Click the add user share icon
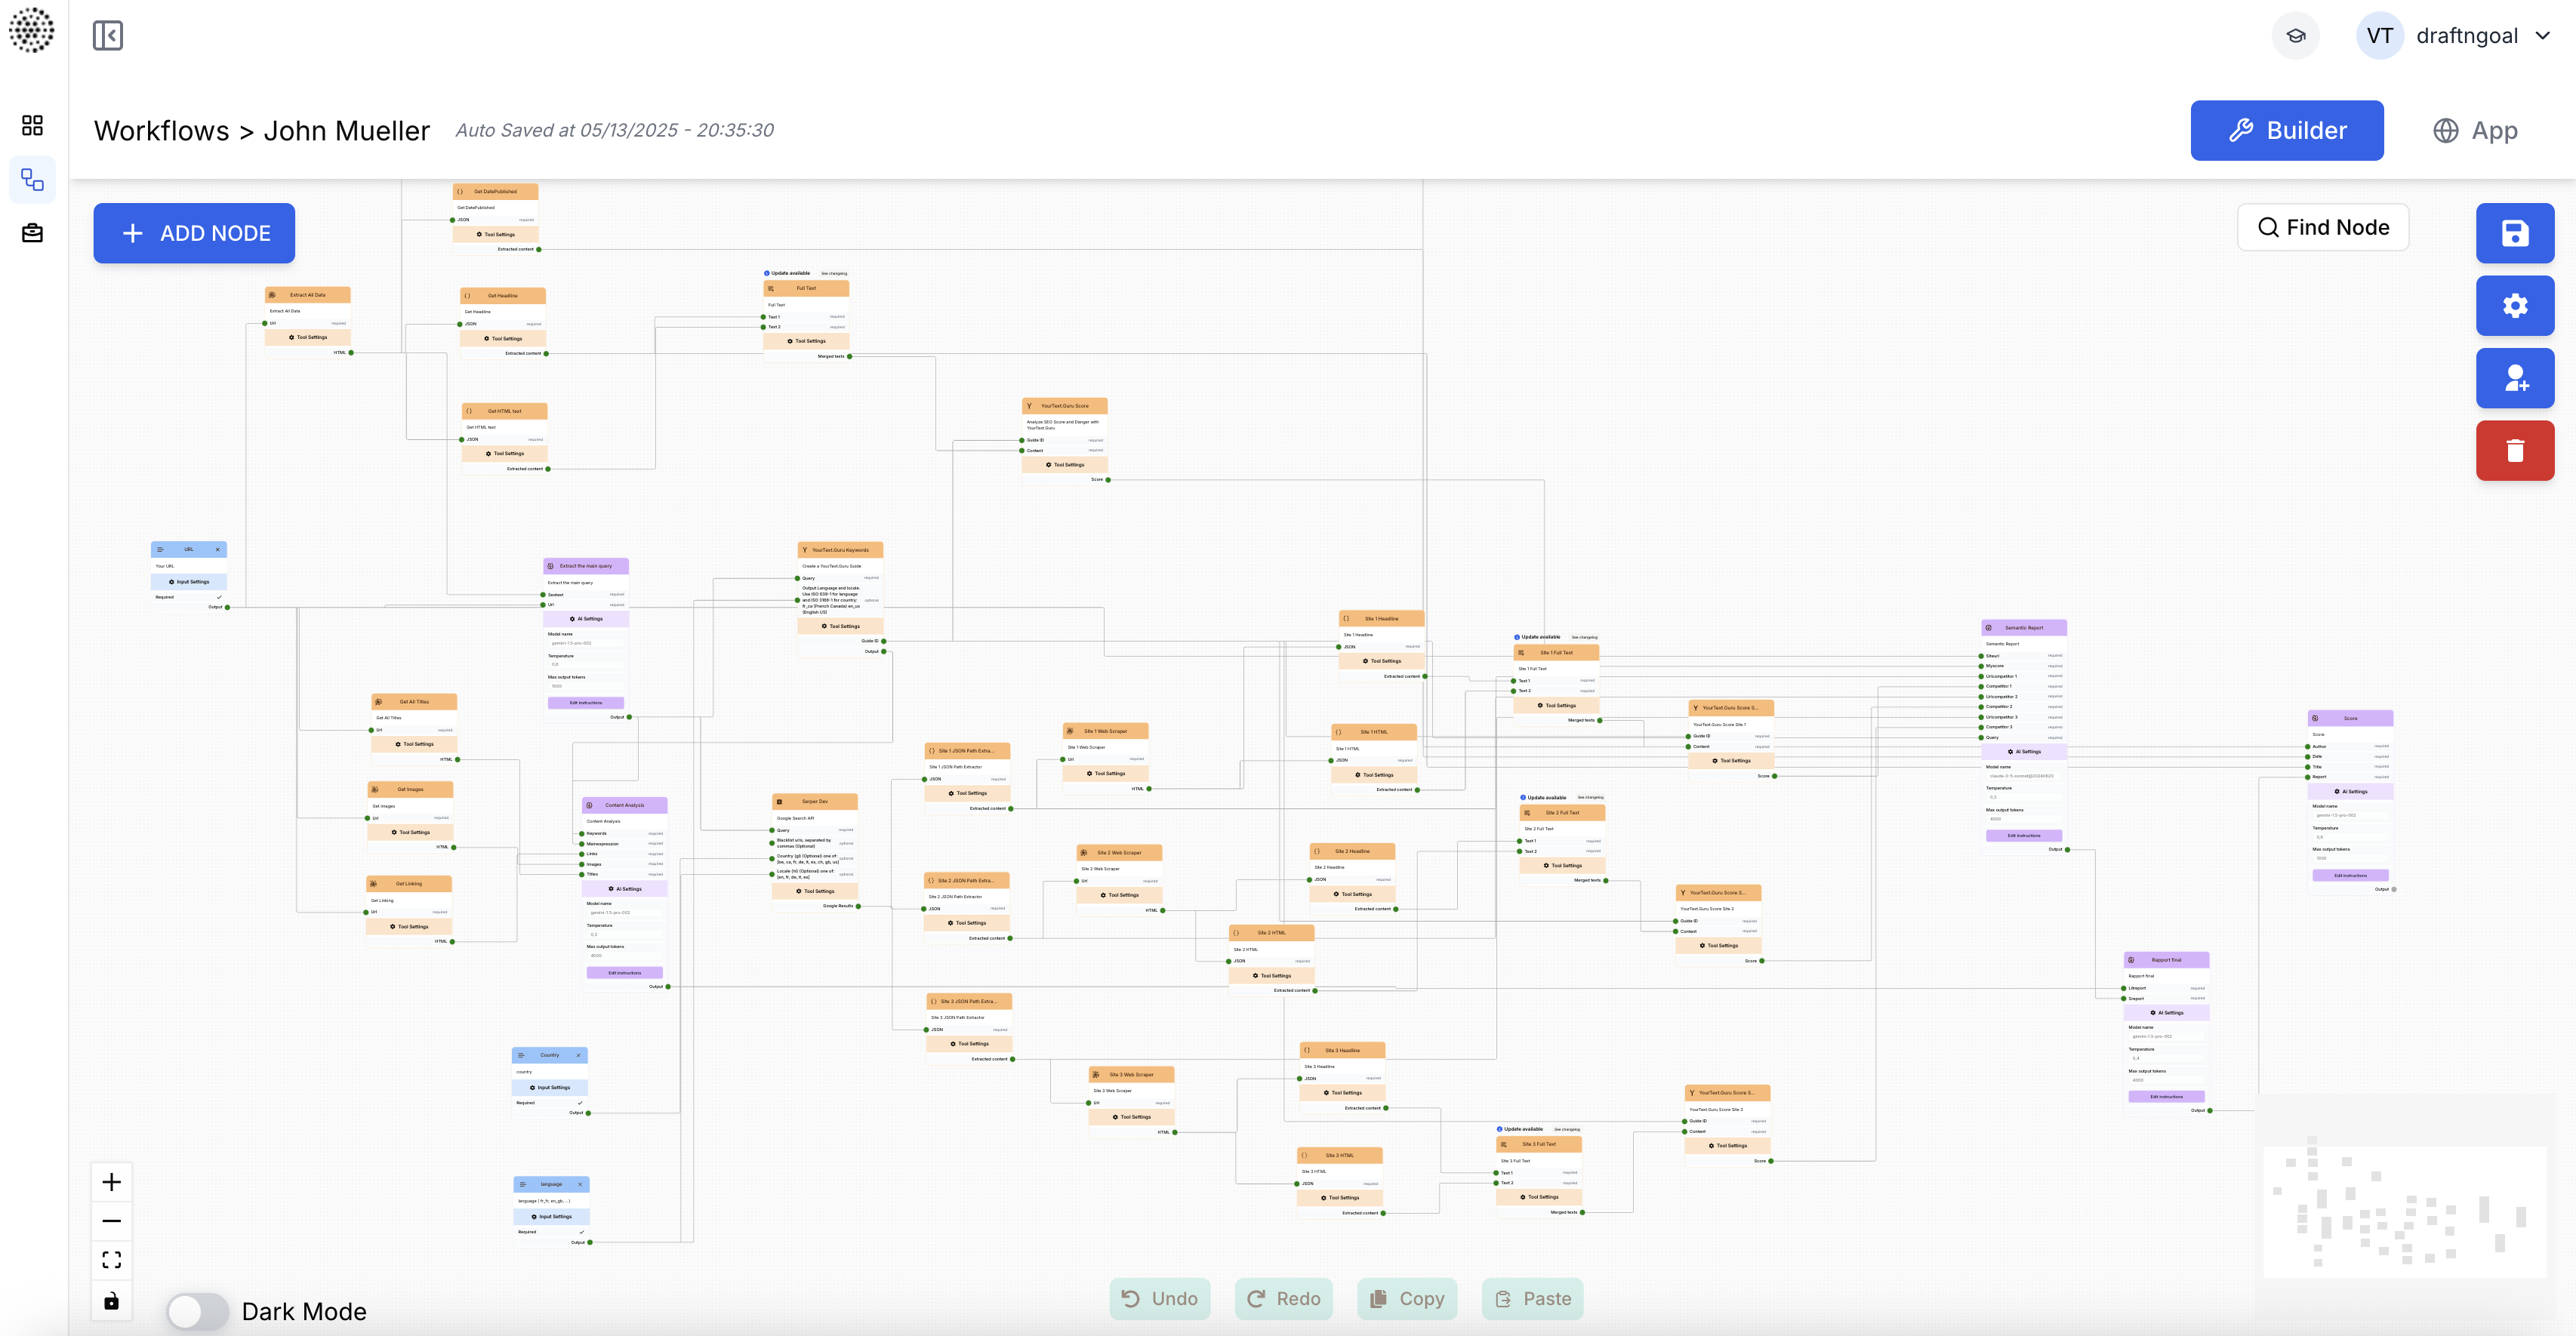 click(2514, 378)
